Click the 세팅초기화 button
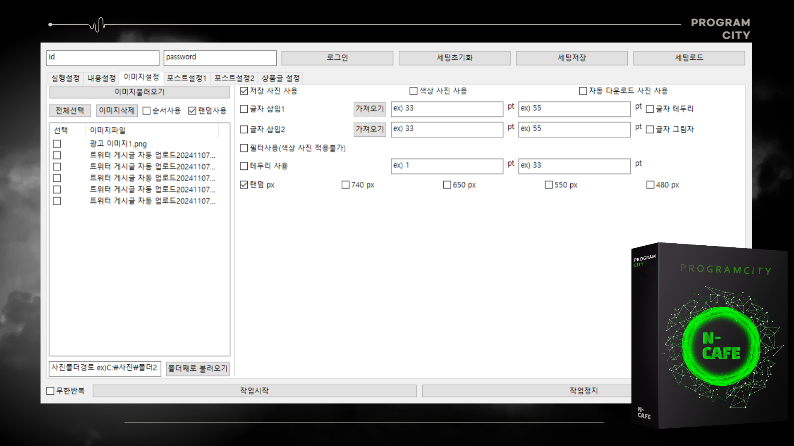 coord(454,58)
